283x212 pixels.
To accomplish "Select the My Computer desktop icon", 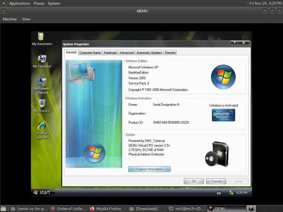I will coord(42,61).
